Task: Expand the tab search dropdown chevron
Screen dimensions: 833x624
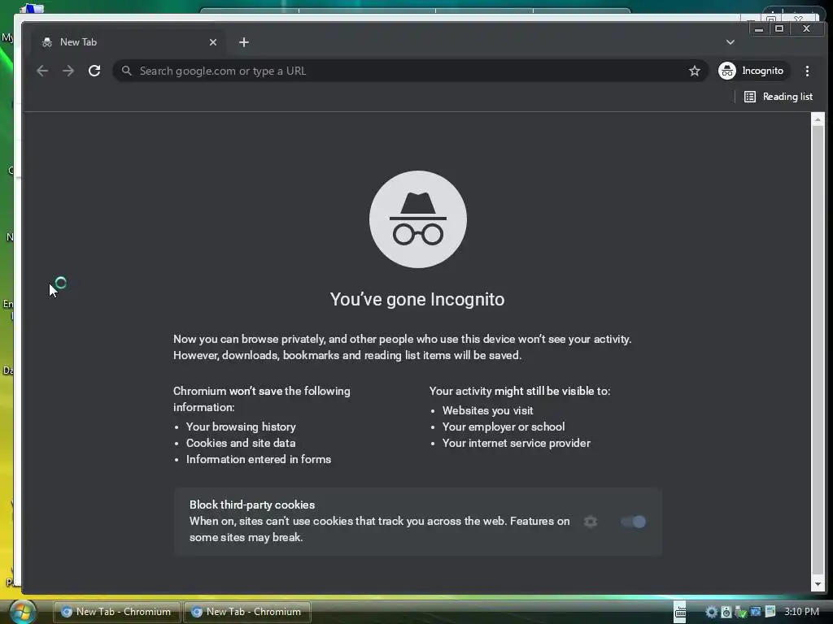Action: 731,42
